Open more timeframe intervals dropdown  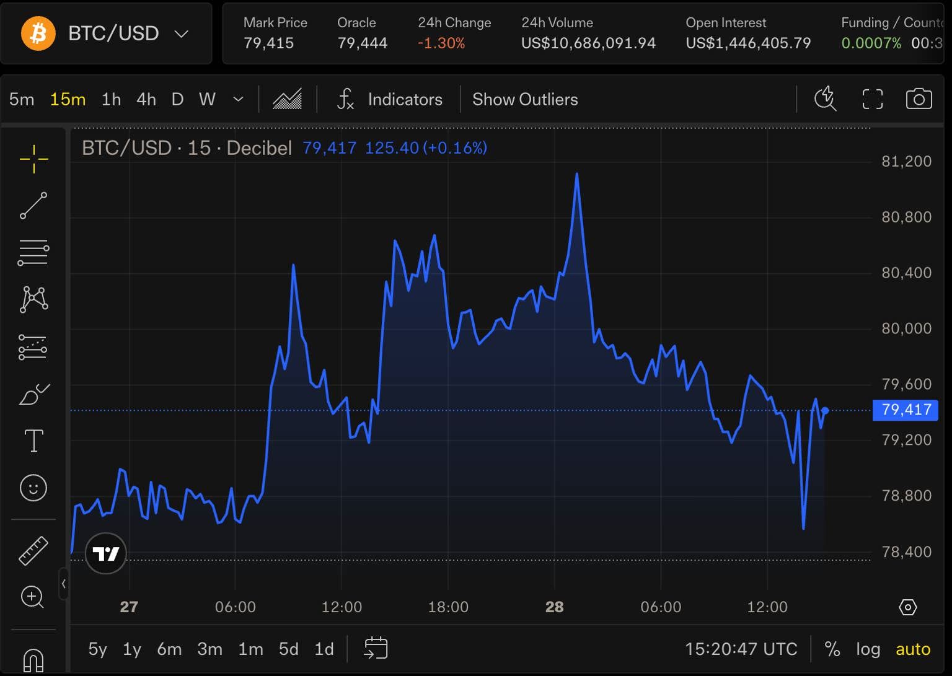pyautogui.click(x=238, y=99)
